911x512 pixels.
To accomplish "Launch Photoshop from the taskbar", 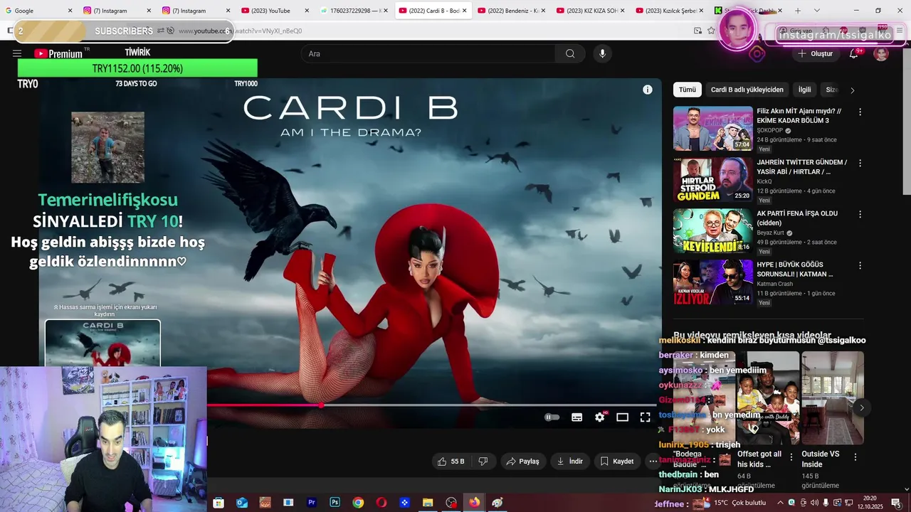I will [x=335, y=503].
